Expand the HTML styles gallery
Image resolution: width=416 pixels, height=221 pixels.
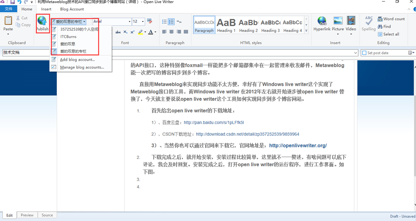click(x=307, y=31)
